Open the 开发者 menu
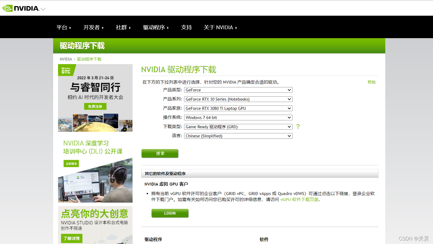This screenshot has width=433, height=244. point(94,27)
